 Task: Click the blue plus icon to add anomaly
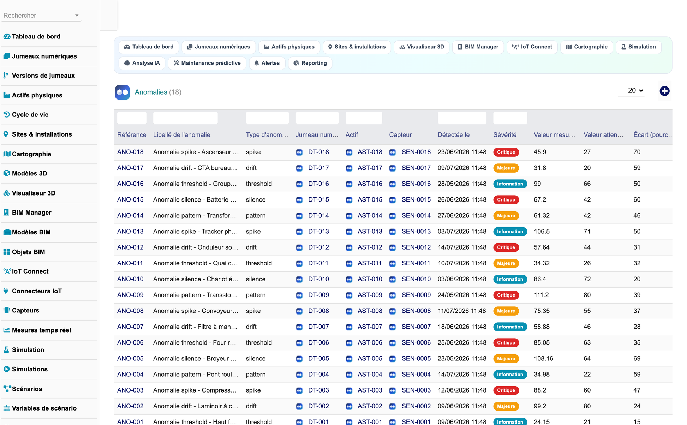[664, 91]
